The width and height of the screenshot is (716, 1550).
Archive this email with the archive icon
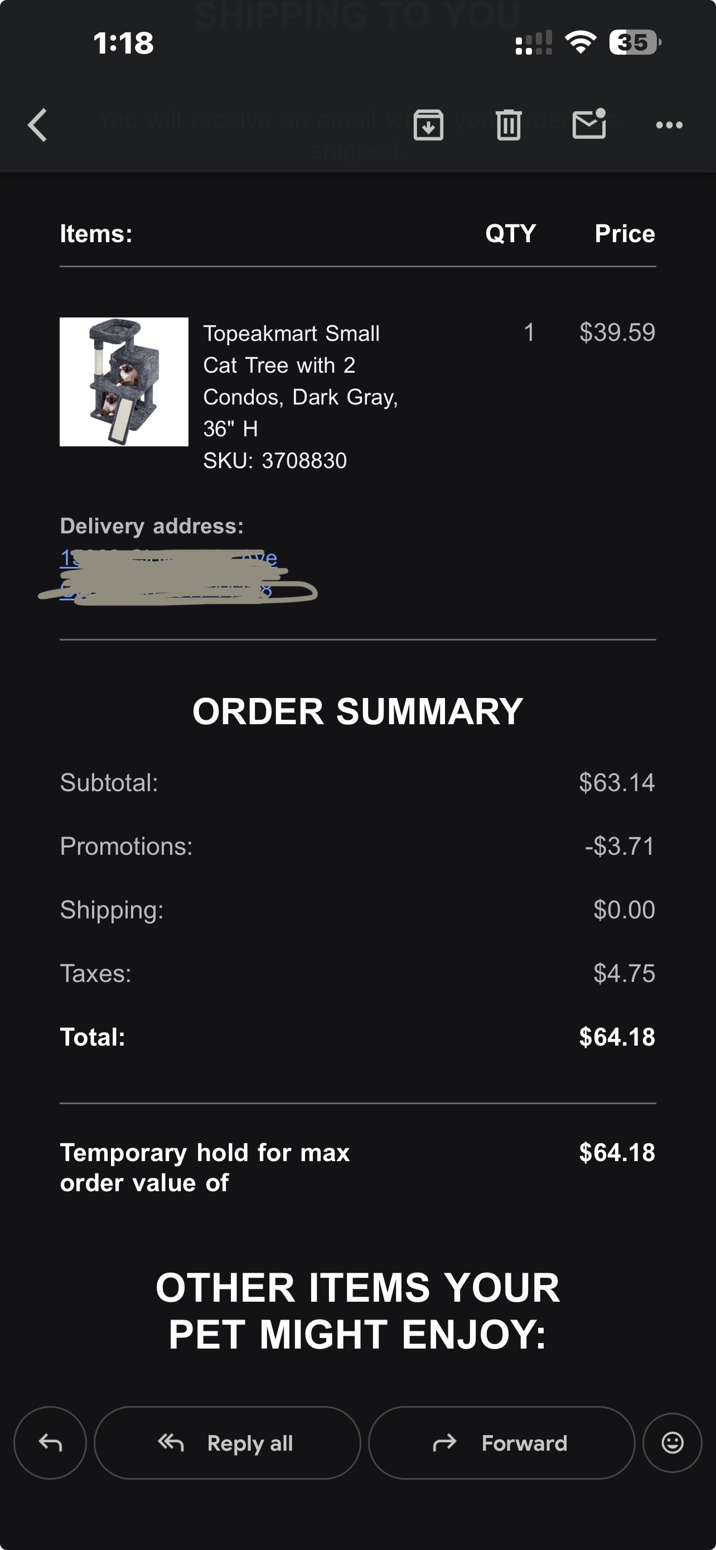(428, 125)
